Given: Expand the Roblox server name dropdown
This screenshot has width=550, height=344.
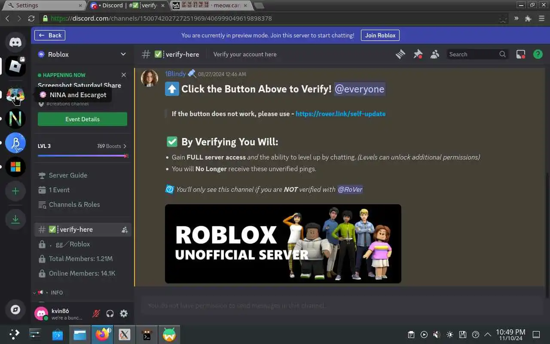Looking at the screenshot, I should point(123,54).
